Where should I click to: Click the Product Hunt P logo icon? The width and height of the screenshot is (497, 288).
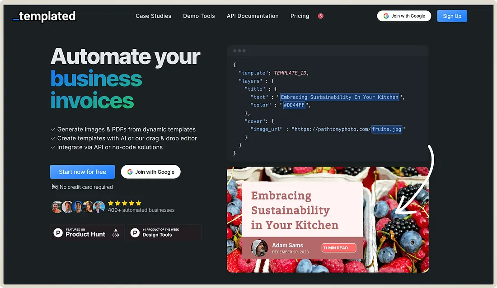pos(58,233)
